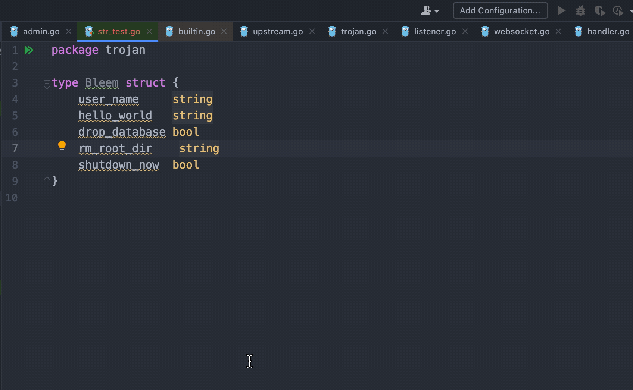Click 'bool' type on shutdown_now line
633x390 pixels.
pyautogui.click(x=186, y=165)
